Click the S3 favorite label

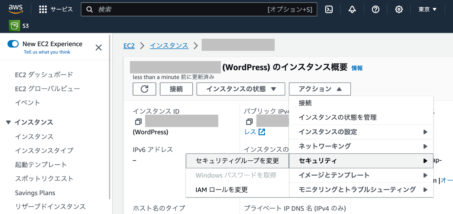(26, 26)
